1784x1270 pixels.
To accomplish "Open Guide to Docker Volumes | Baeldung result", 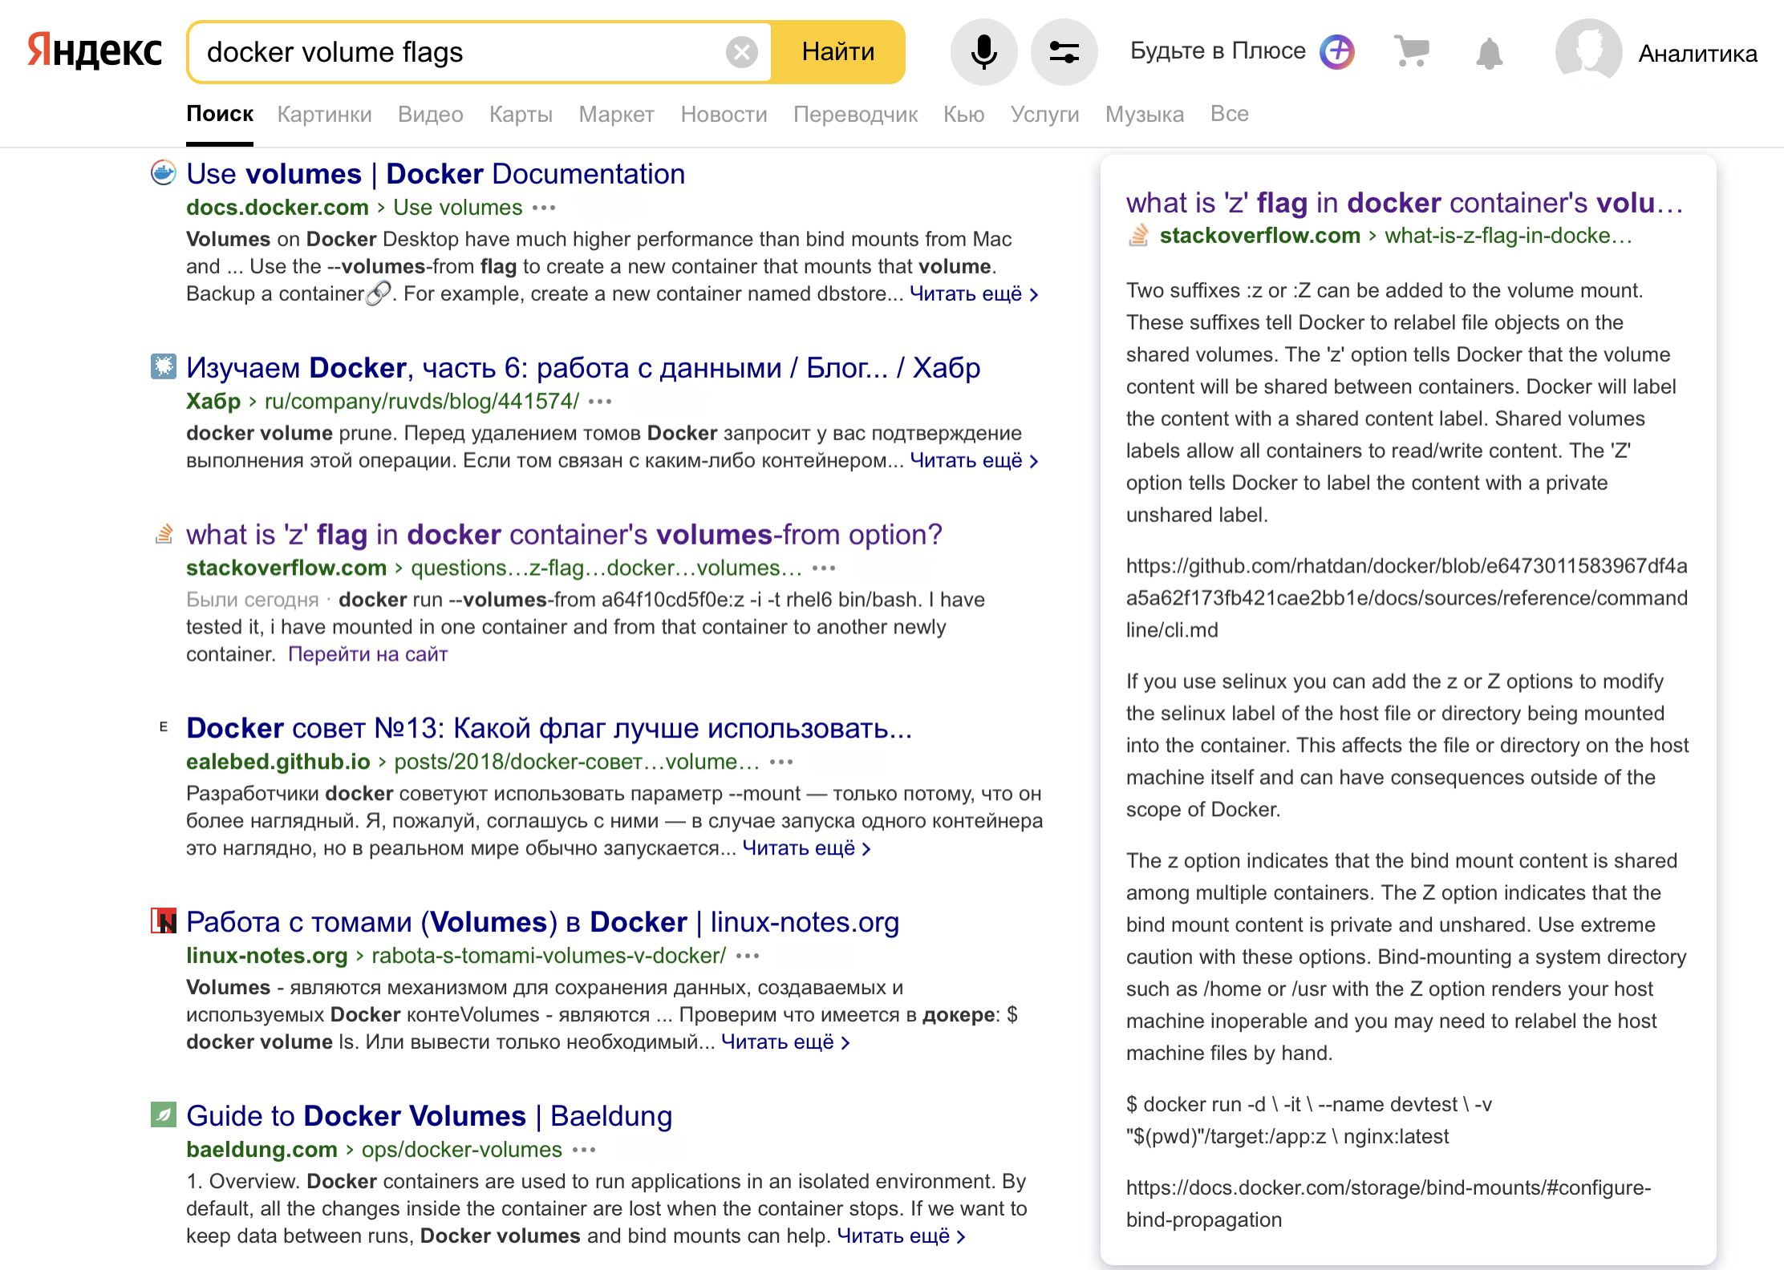I will coord(429,1116).
